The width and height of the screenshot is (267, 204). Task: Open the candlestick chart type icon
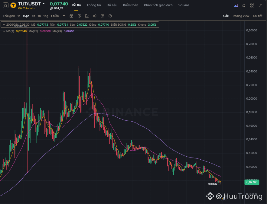[95, 16]
